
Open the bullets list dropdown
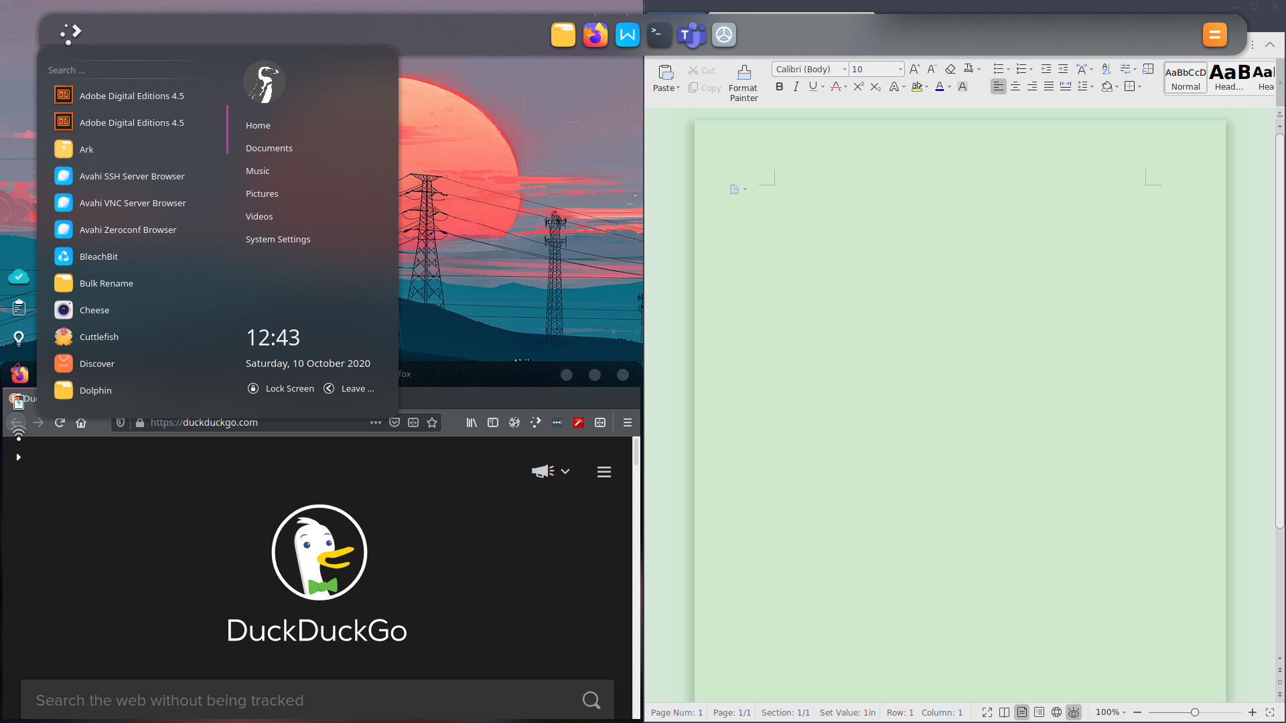tap(1008, 70)
